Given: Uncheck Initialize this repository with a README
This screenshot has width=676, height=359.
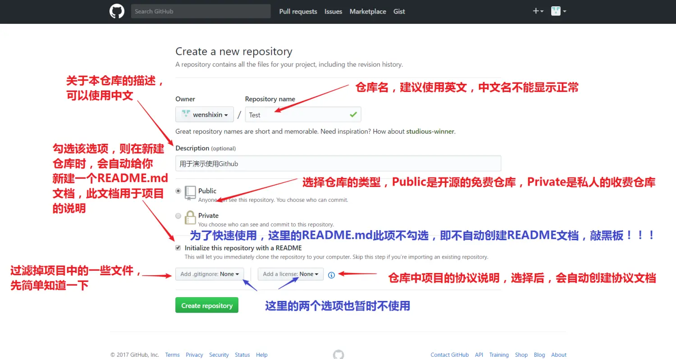Looking at the screenshot, I should (178, 248).
